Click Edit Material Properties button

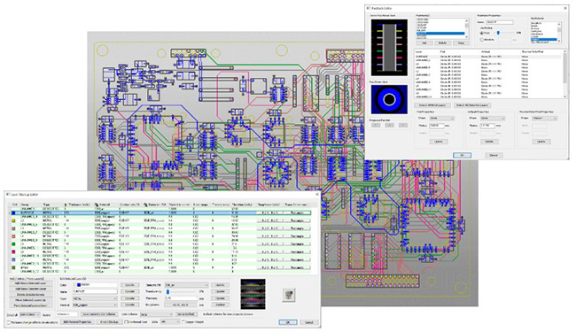tap(77, 321)
